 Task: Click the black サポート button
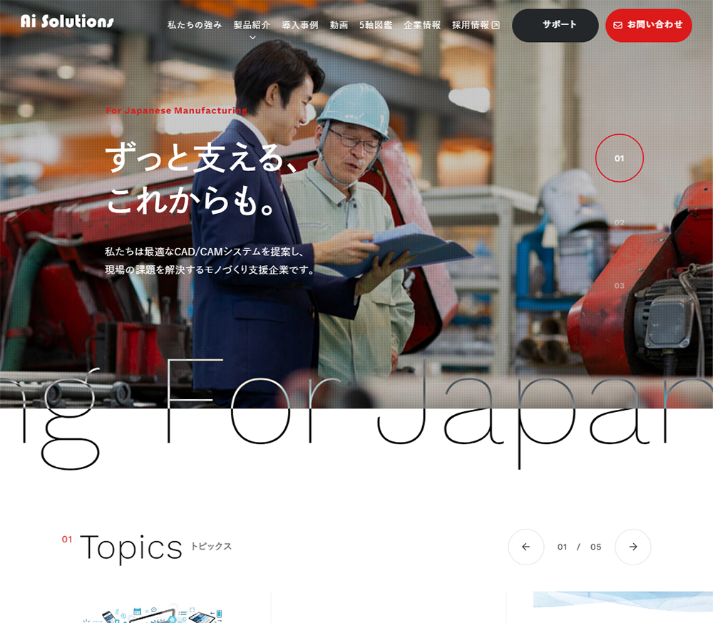tap(555, 24)
